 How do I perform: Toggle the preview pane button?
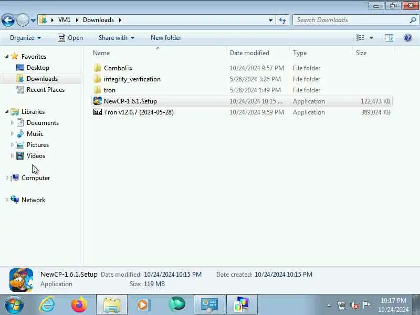389,38
